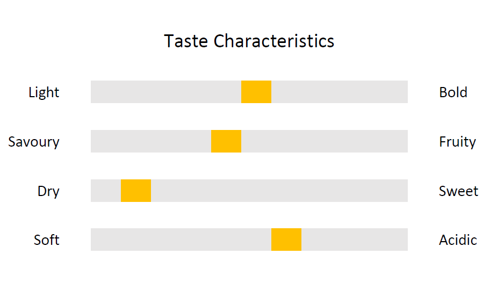Select the Soft label
Viewport: 490px width, 290px height.
click(x=47, y=240)
